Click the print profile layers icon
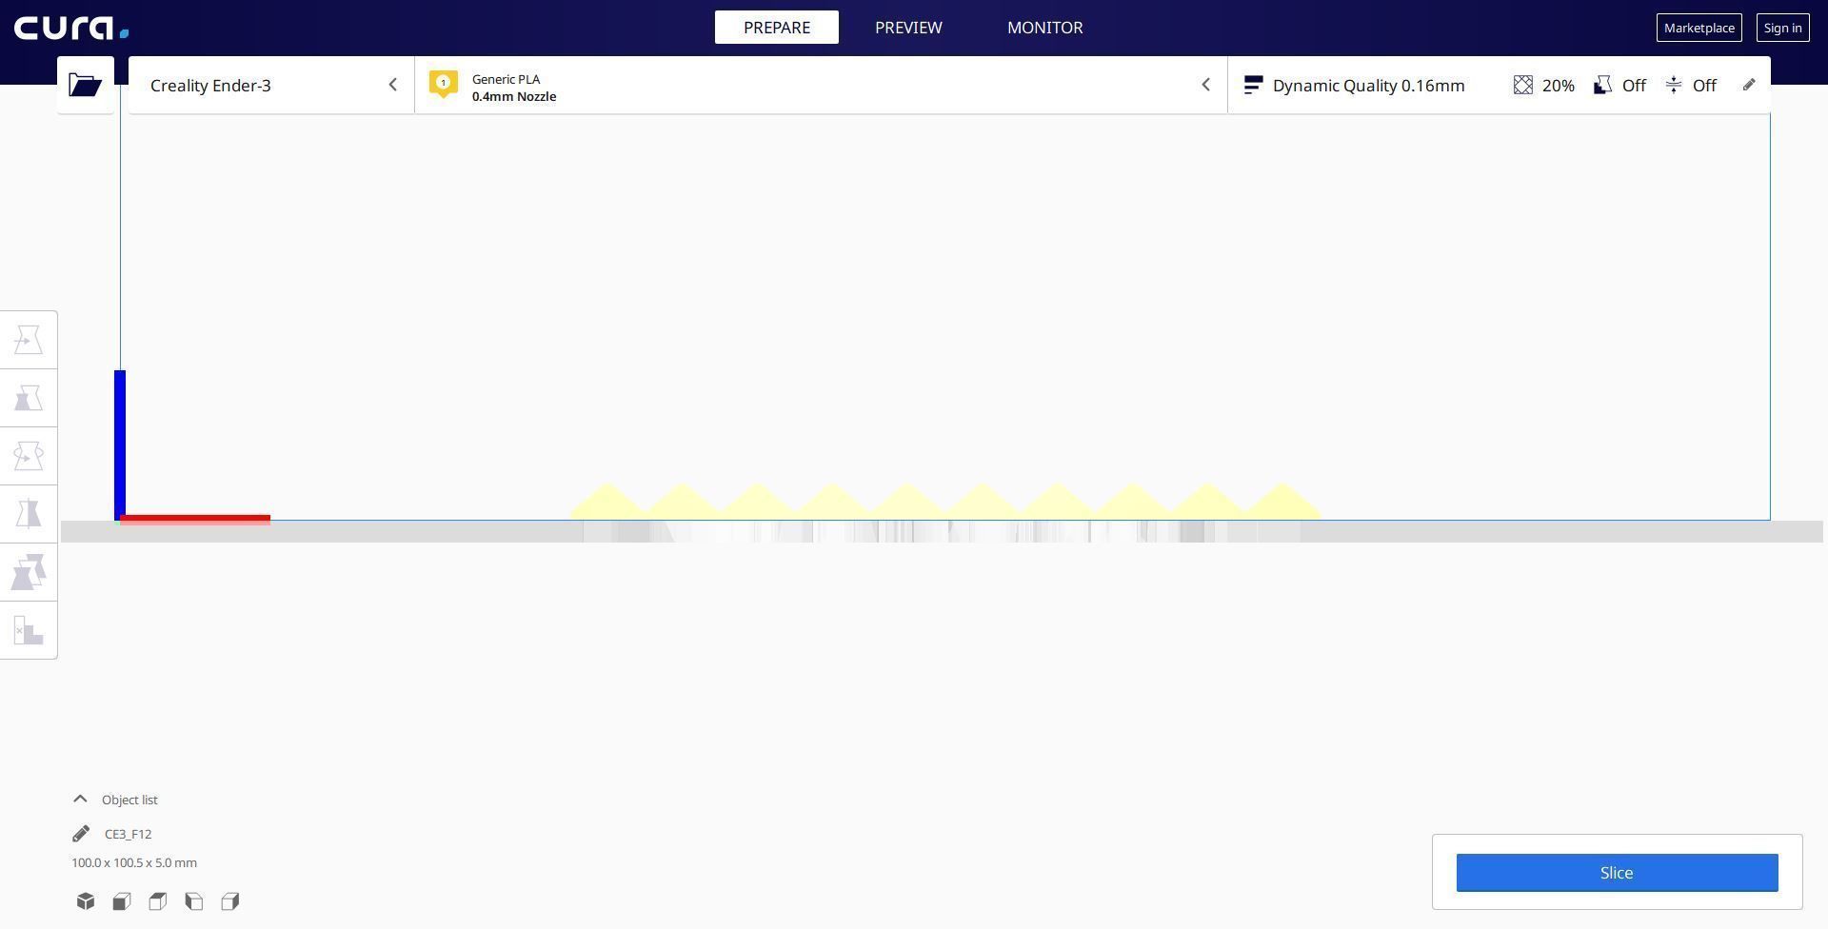Screen dimensions: 1828x929 click(x=1253, y=85)
